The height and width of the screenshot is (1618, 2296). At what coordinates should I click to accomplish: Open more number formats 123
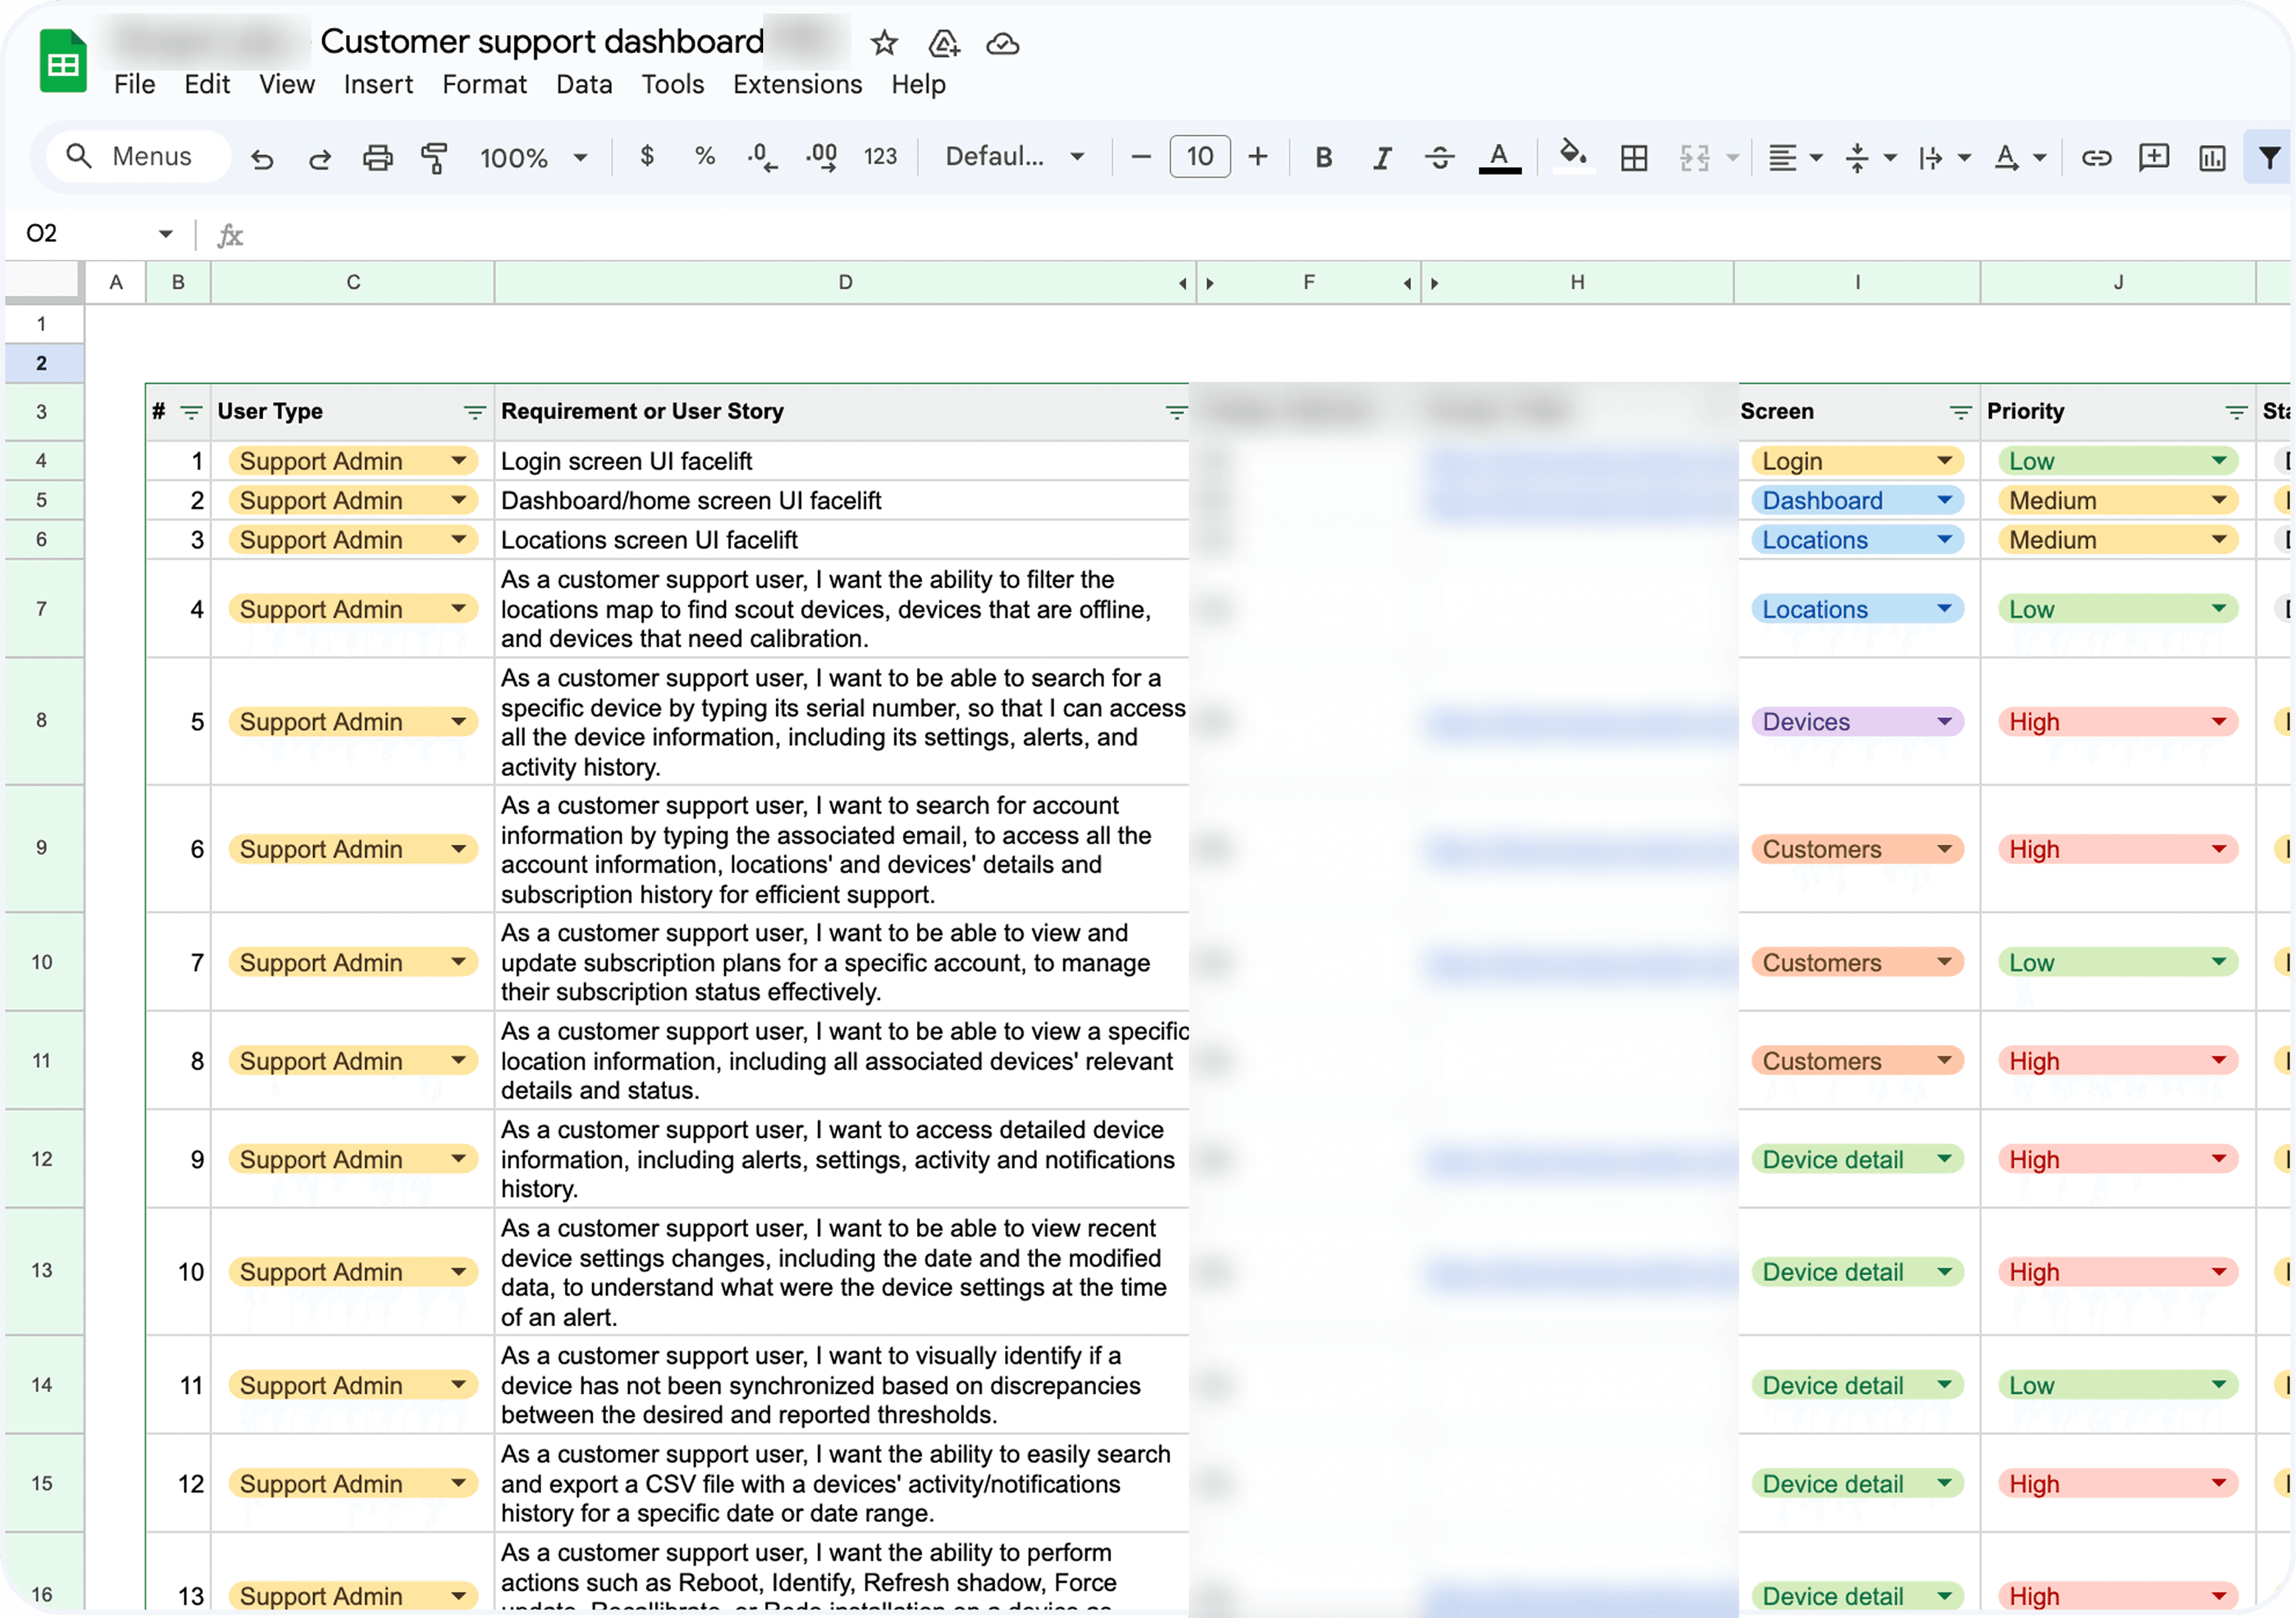880,157
